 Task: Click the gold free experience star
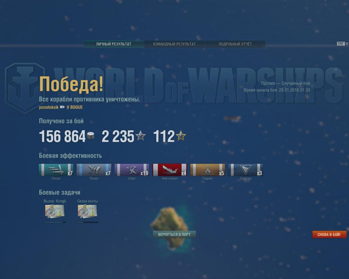(181, 136)
